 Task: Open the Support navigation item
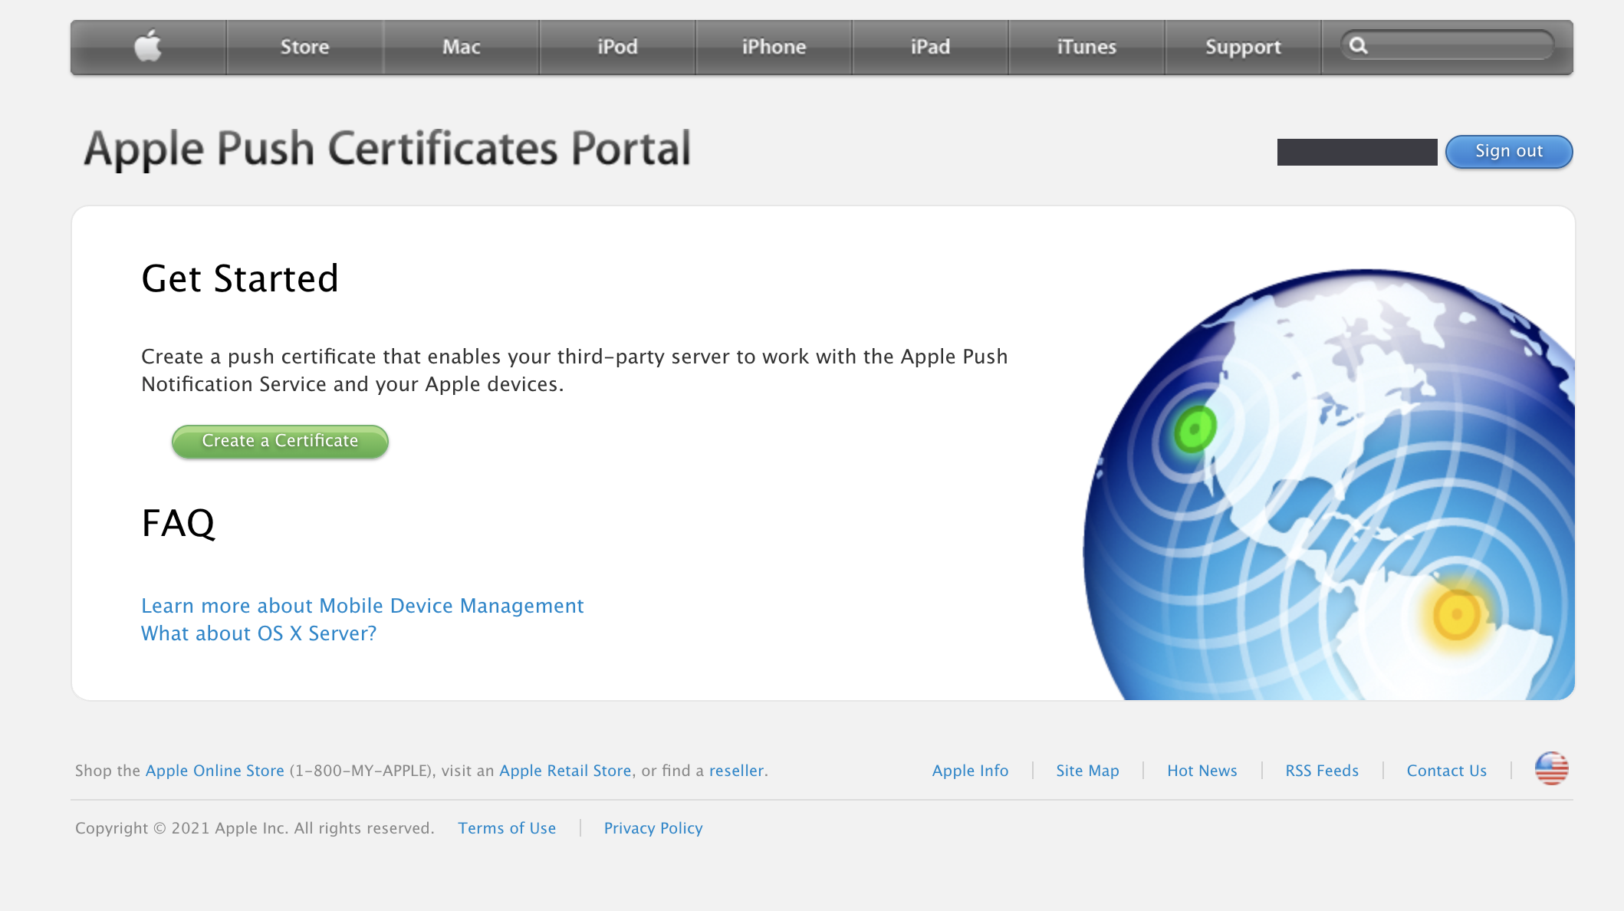pos(1243,48)
